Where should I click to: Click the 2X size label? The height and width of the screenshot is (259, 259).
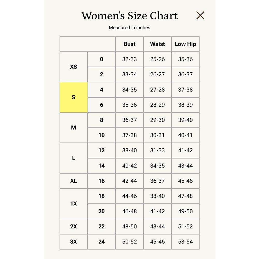[x=74, y=226]
